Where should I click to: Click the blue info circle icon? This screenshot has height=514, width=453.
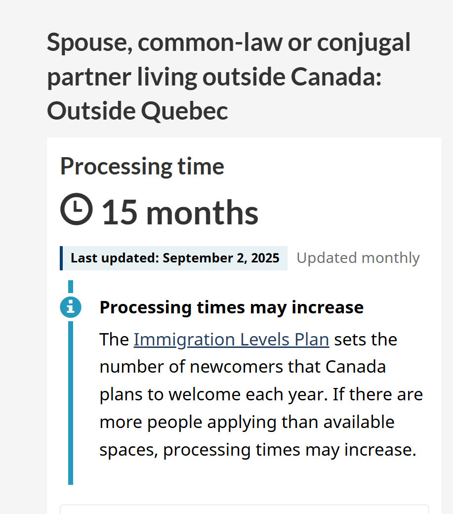71,307
